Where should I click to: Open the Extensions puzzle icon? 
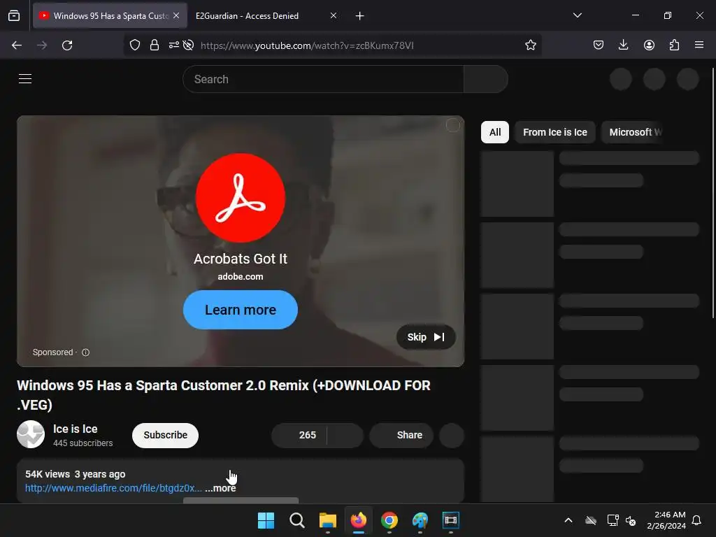(674, 45)
